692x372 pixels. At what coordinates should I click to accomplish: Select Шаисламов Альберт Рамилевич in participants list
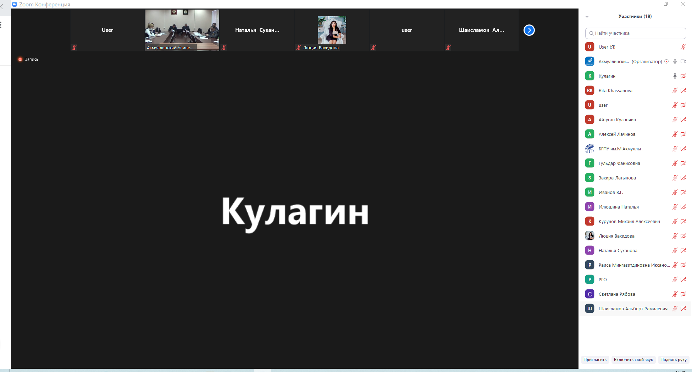pyautogui.click(x=633, y=309)
